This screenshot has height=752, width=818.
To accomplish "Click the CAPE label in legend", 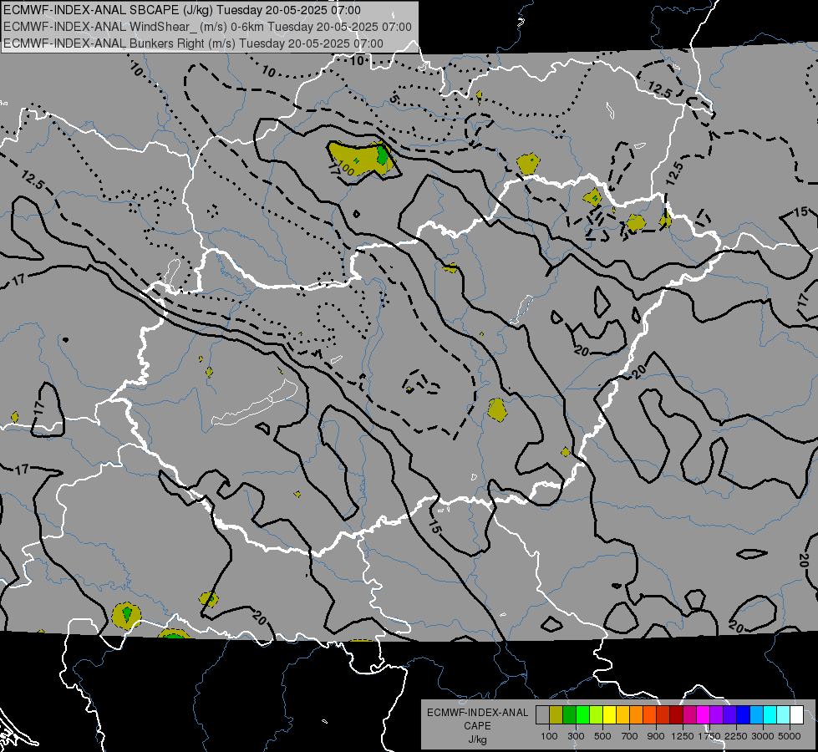I will [x=477, y=726].
